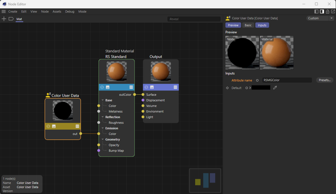Show the left panel layout icon

click(x=316, y=11)
